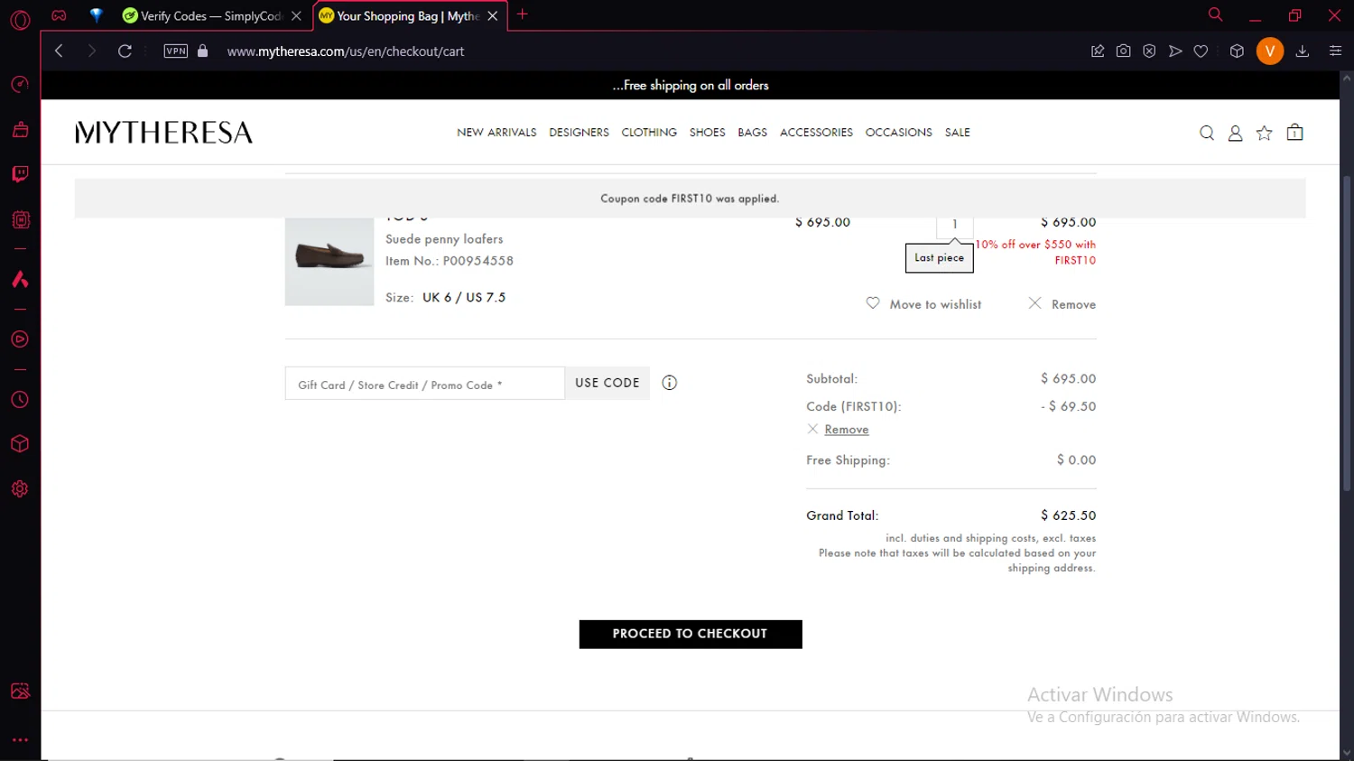Open the Mytheresa wishlist star icon
This screenshot has height=761, width=1354.
tap(1265, 133)
